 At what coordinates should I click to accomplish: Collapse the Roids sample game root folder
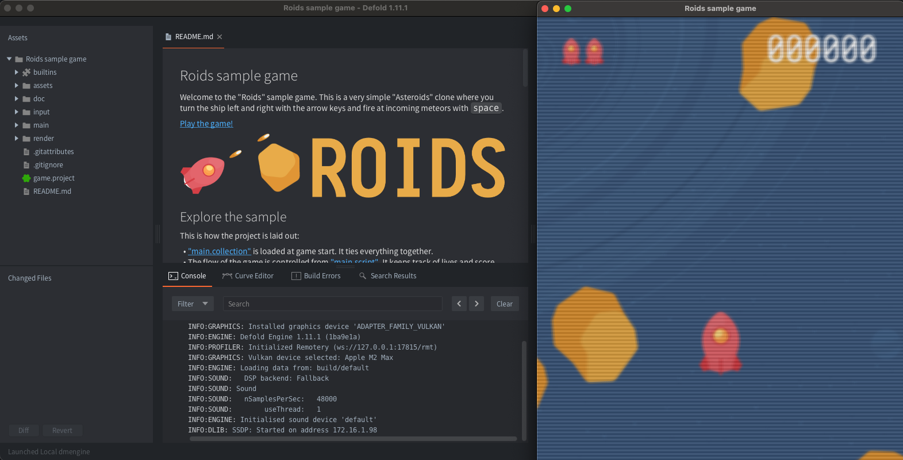(x=9, y=59)
